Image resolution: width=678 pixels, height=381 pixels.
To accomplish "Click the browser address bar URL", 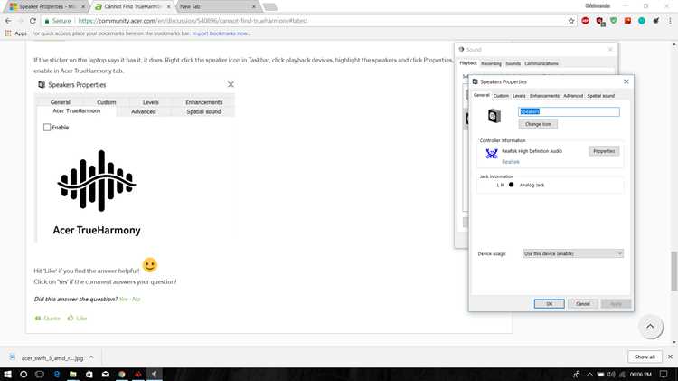I will coord(193,21).
